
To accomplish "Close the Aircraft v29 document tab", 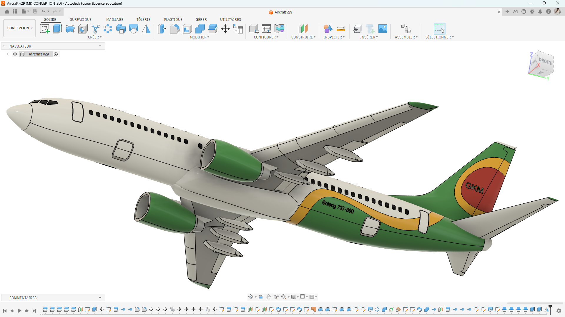I will 499,12.
